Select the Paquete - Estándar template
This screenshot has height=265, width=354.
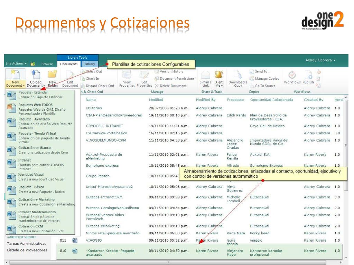coord(41,95)
